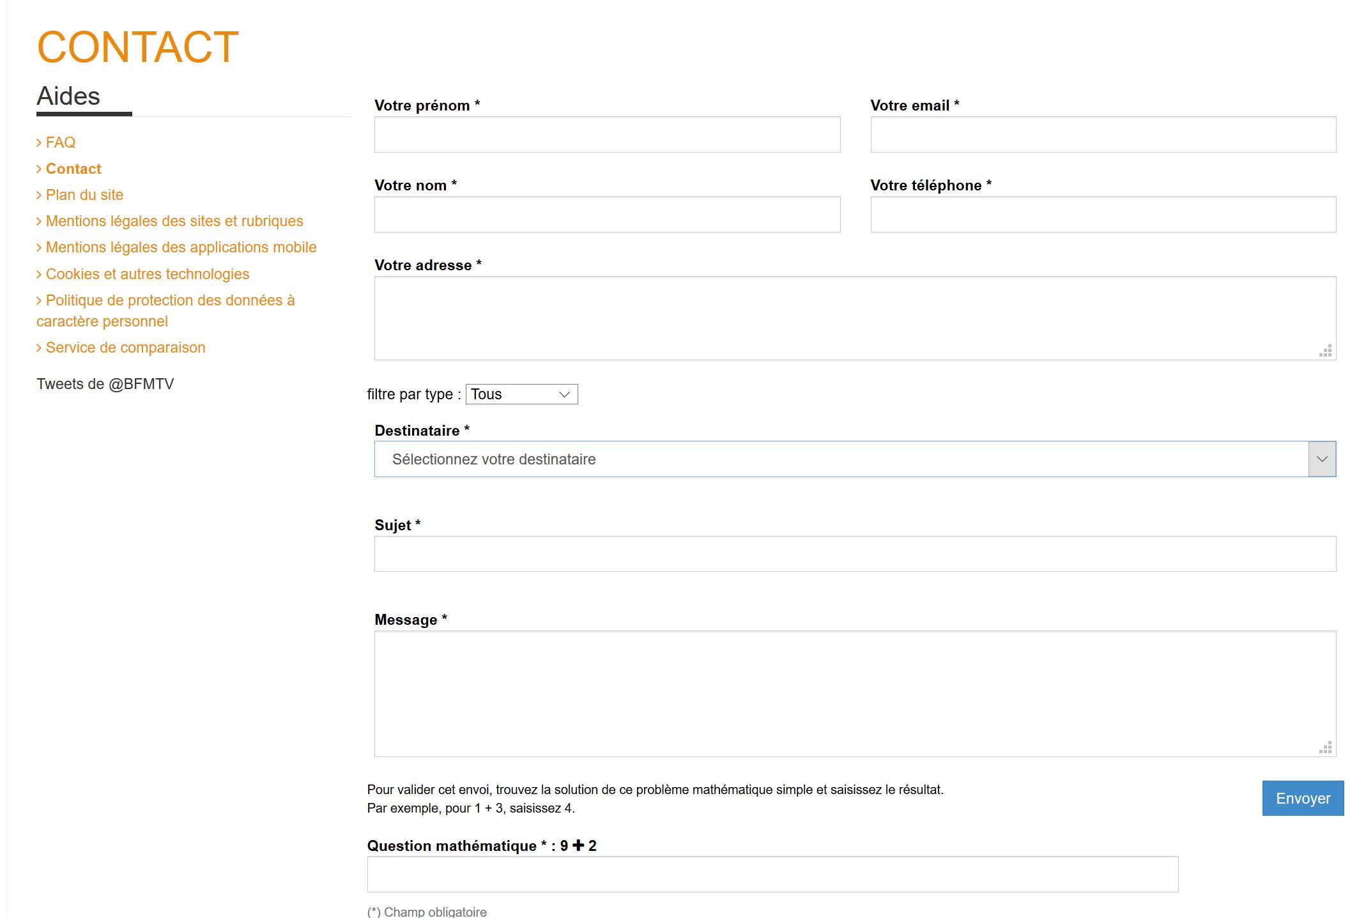Open Service de comparaison link

[125, 348]
